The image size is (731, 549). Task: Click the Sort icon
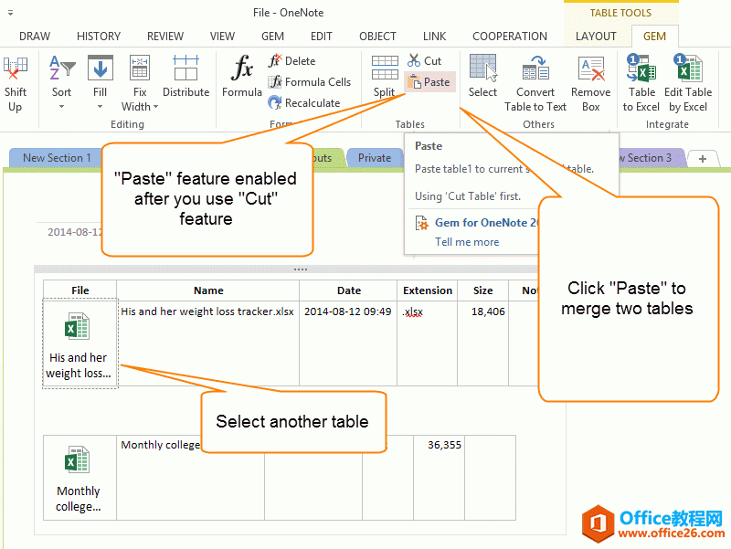coord(62,68)
